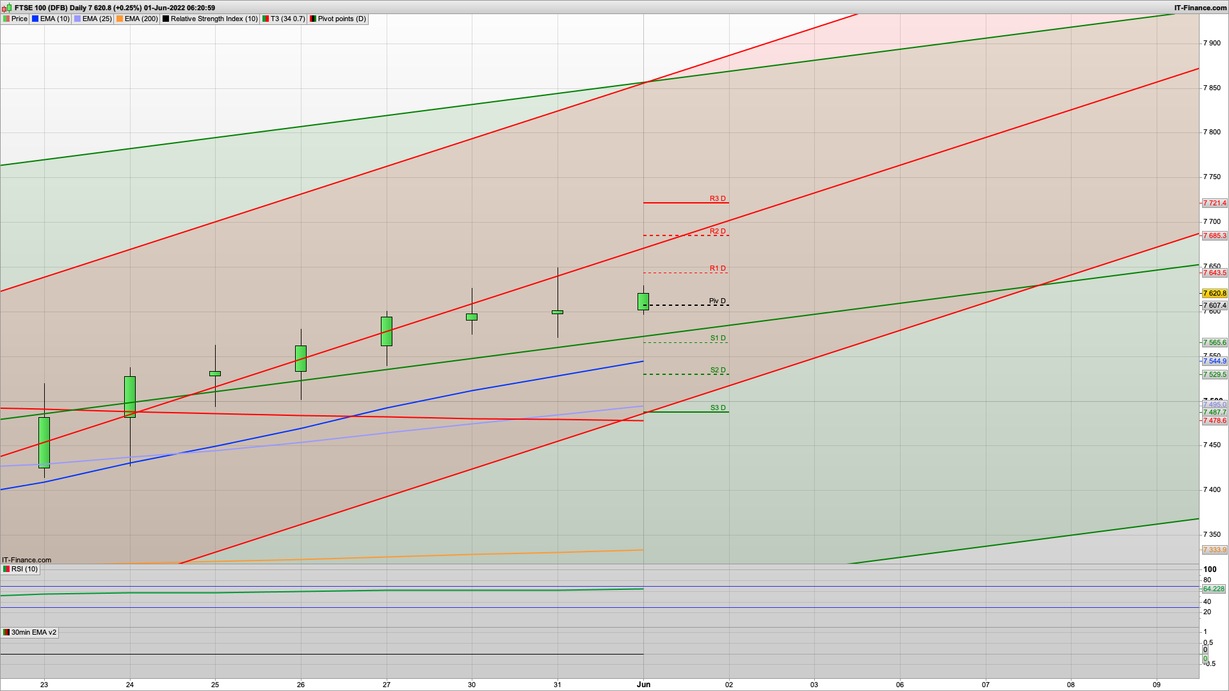1229x691 pixels.
Task: Click the orange EMA (200) color swatch
Action: coord(120,19)
